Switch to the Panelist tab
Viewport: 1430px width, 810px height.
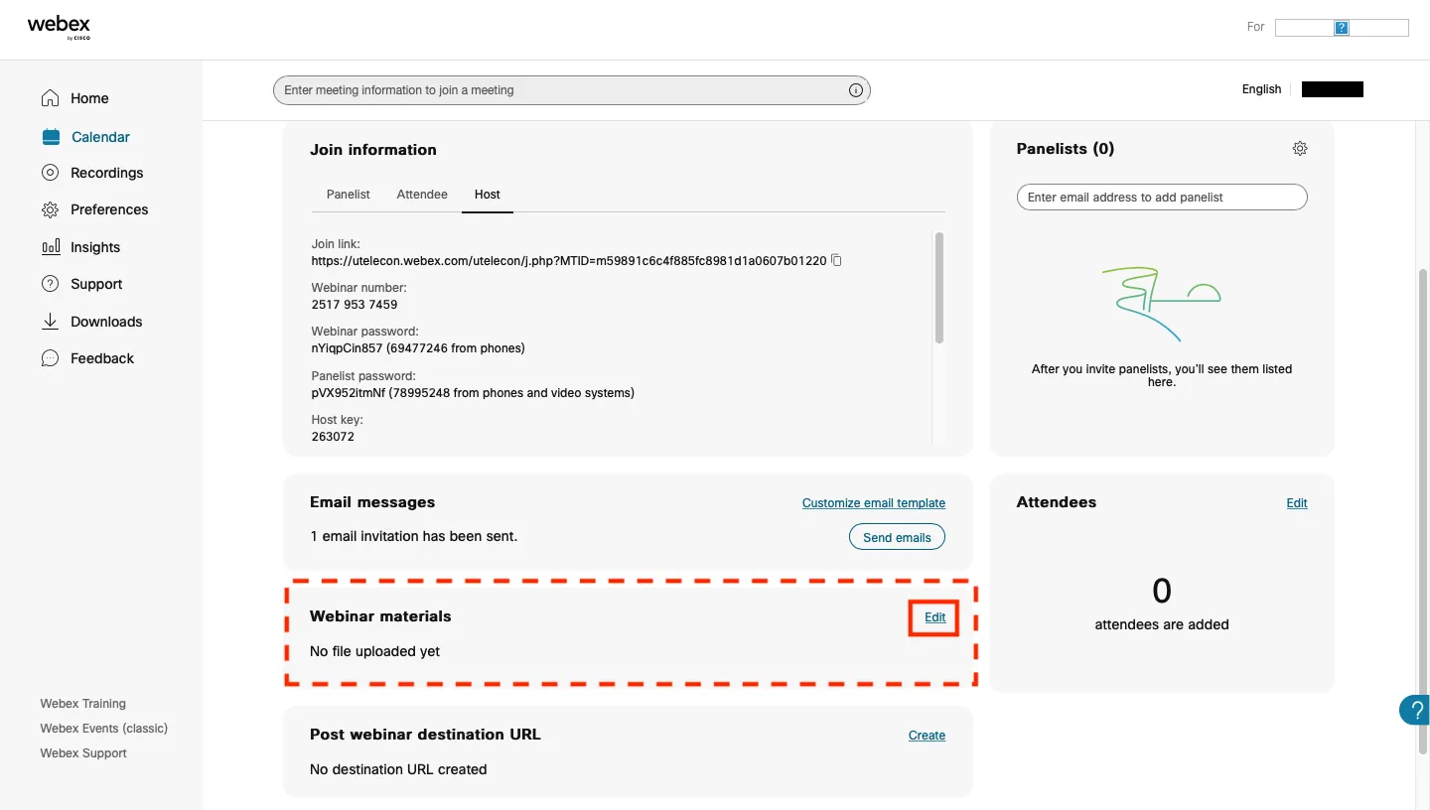pos(348,195)
